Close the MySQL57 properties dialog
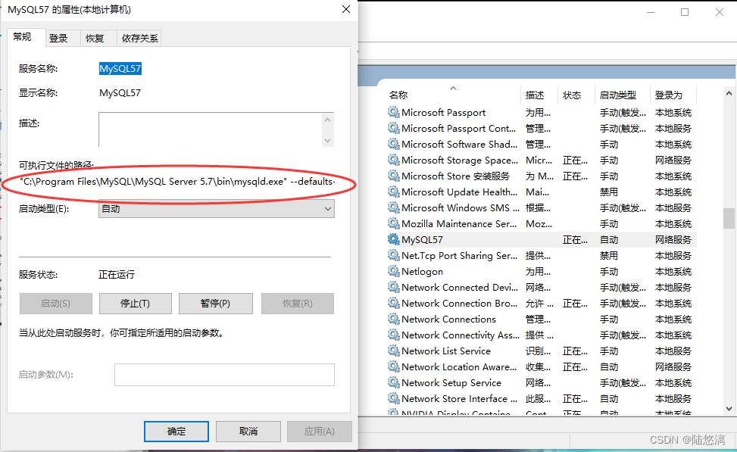737x452 pixels. tap(346, 9)
